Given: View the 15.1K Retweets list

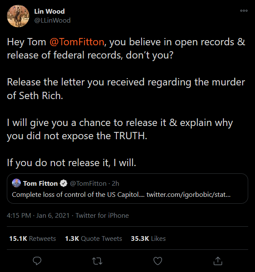Looking at the screenshot, I should click(x=32, y=239).
